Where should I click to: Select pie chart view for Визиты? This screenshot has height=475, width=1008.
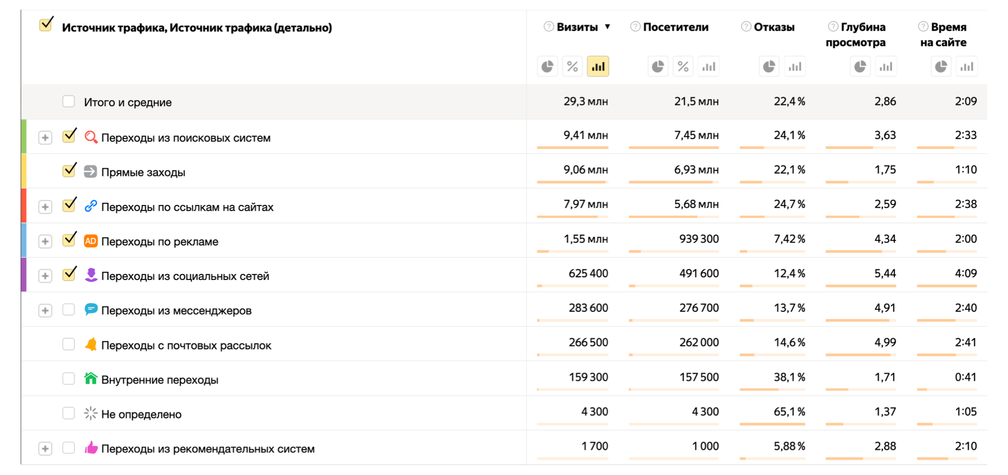(547, 67)
